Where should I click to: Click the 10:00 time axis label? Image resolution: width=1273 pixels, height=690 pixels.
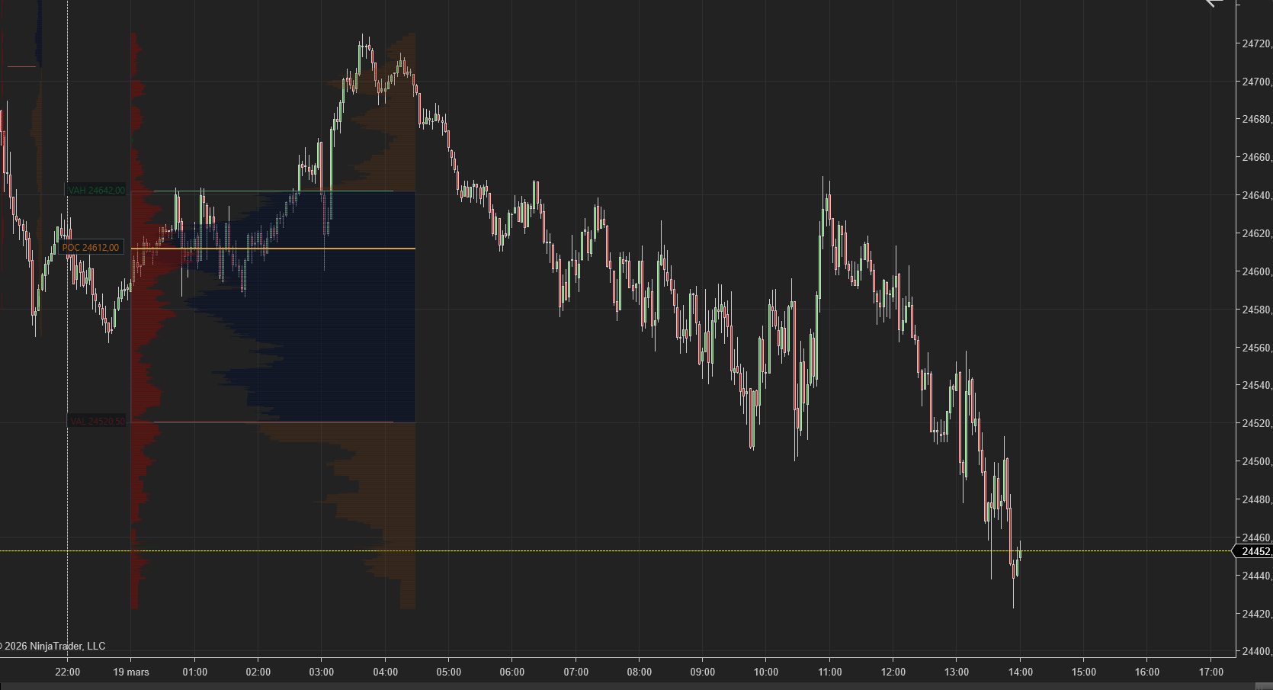tap(766, 672)
